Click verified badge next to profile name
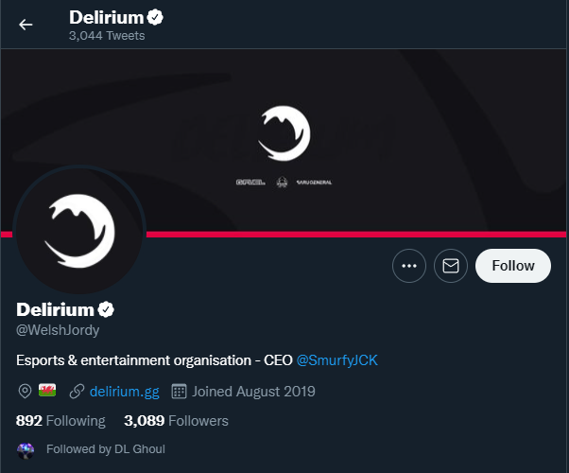The height and width of the screenshot is (473, 569). point(107,309)
